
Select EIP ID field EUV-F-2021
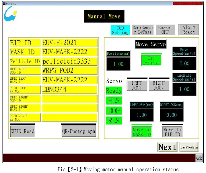coord(70,43)
